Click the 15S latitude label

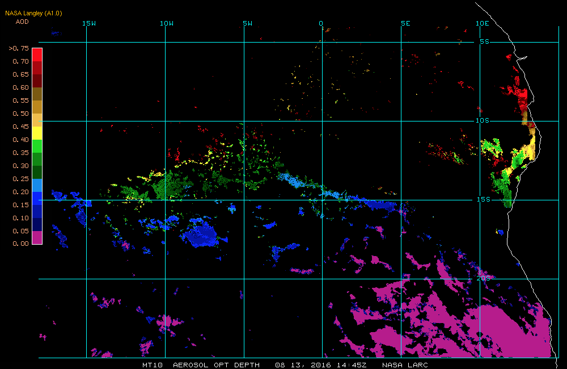click(x=484, y=199)
